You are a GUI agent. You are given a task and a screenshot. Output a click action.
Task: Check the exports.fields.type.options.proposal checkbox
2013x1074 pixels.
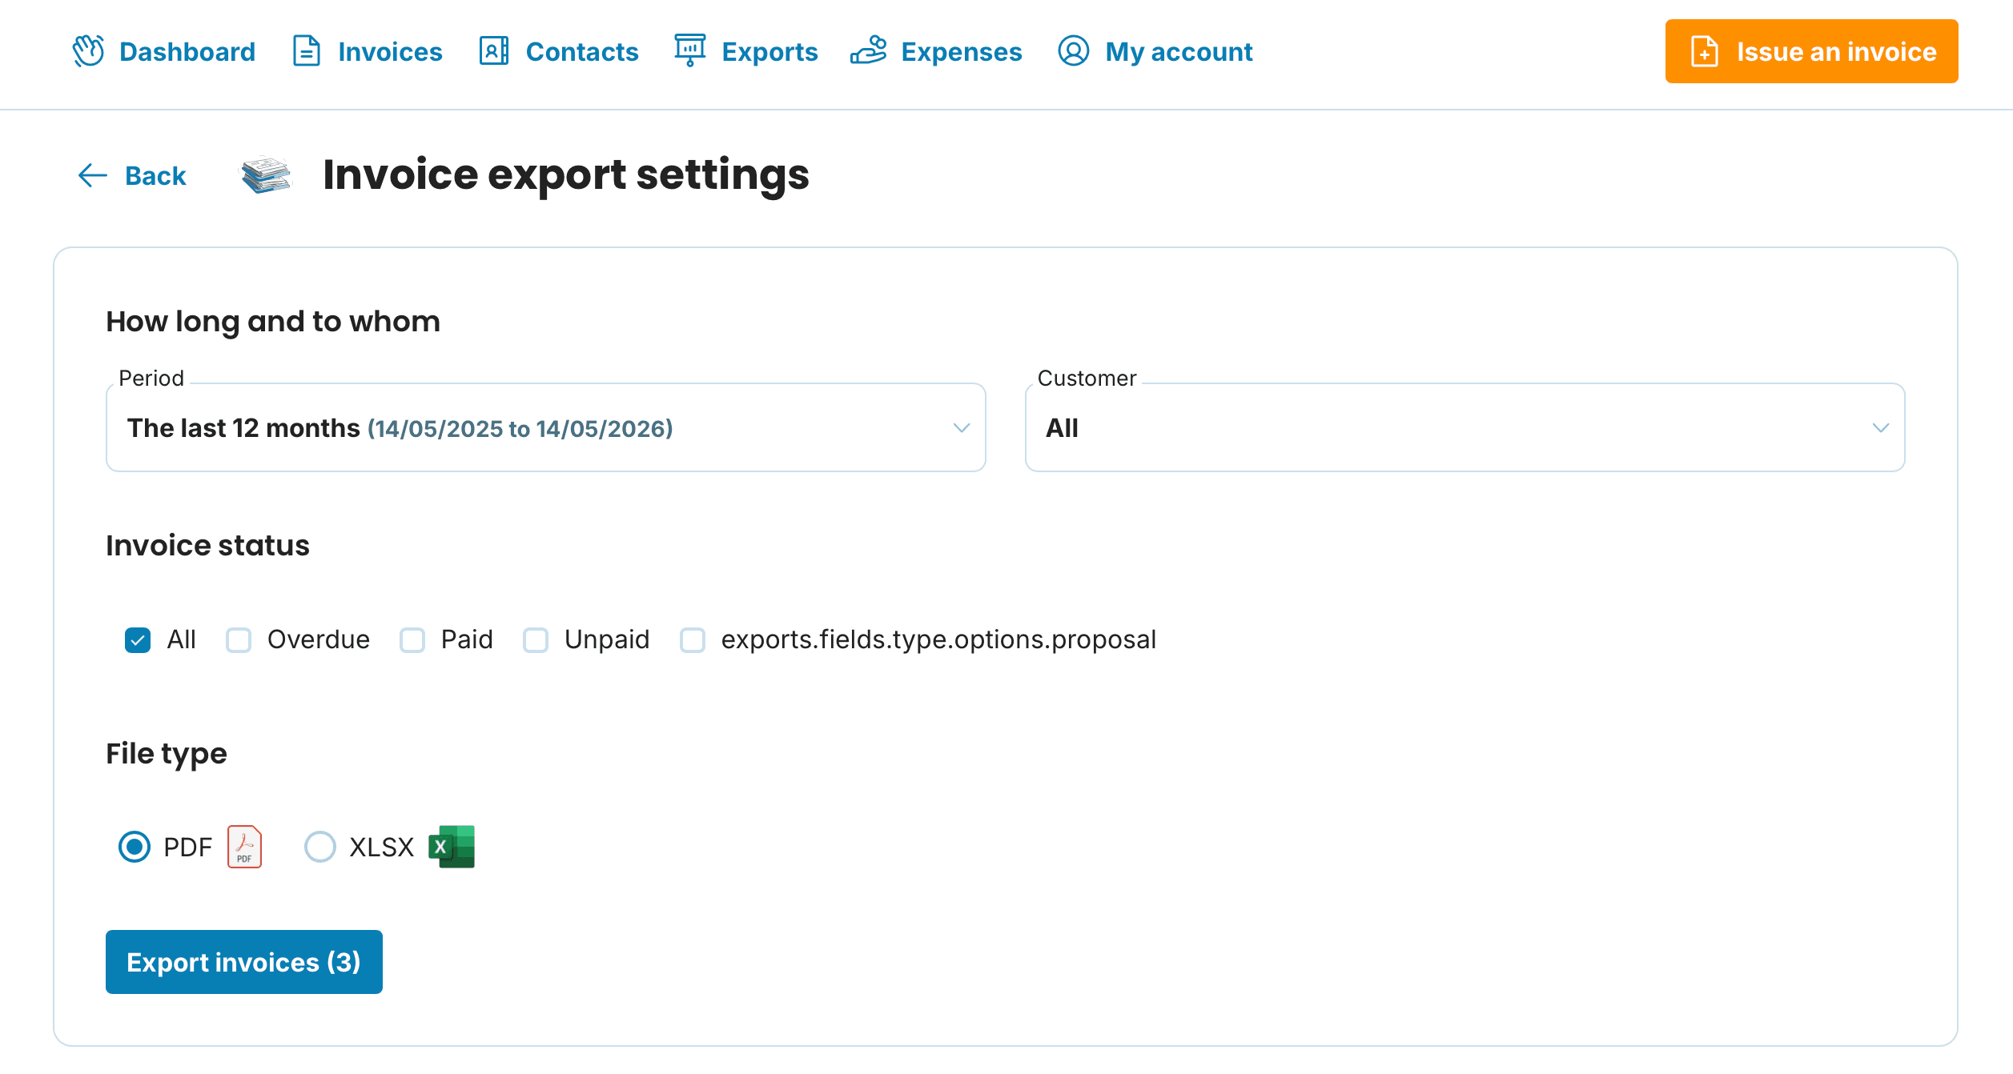[693, 640]
